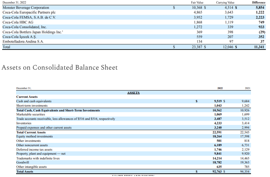Select the Total Current Assets label
Image resolution: width=270 pixels, height=177 pixels.
(31, 133)
